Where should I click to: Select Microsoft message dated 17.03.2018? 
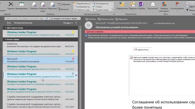point(40,60)
